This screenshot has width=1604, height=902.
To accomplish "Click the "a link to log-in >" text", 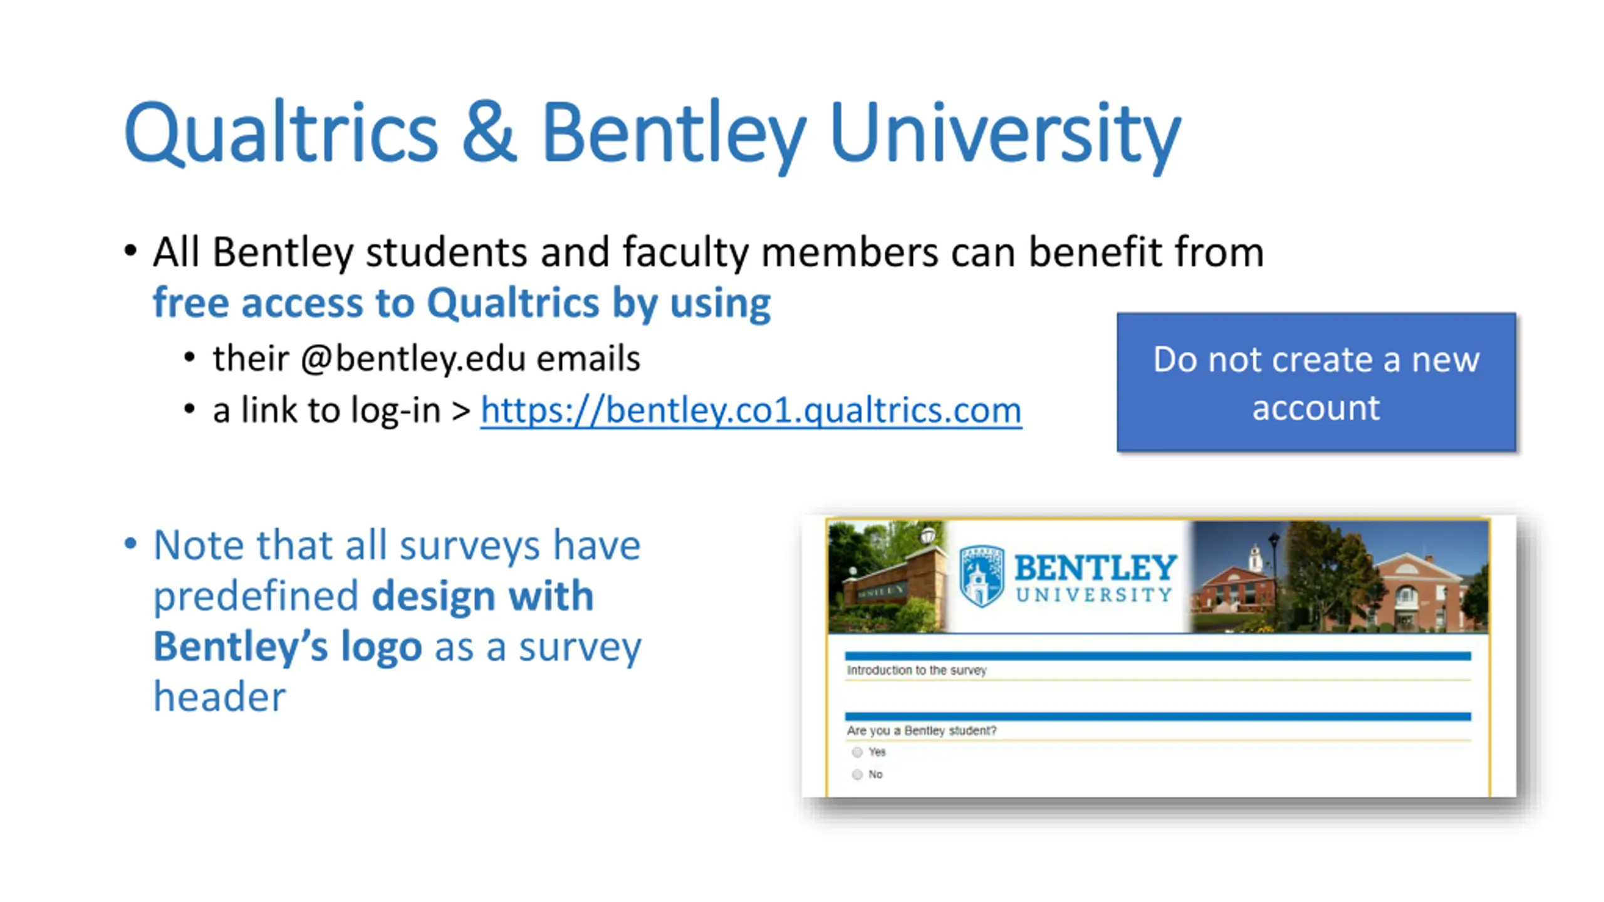I will [x=341, y=410].
